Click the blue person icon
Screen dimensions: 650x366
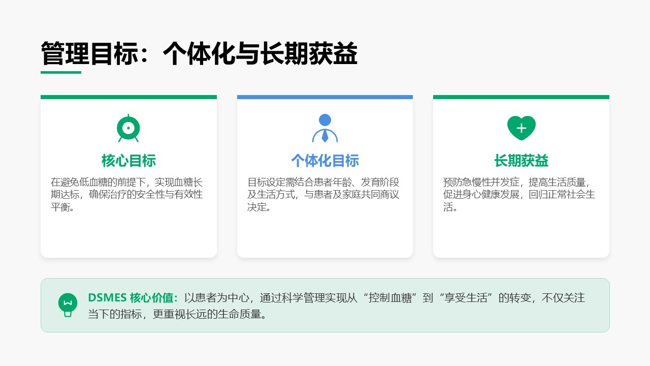coord(325,129)
